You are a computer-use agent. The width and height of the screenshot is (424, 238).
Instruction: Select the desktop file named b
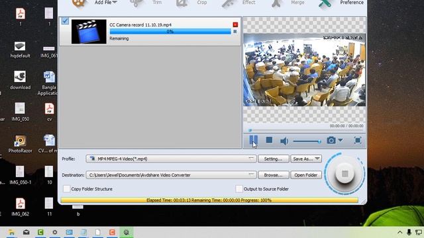(78, 210)
